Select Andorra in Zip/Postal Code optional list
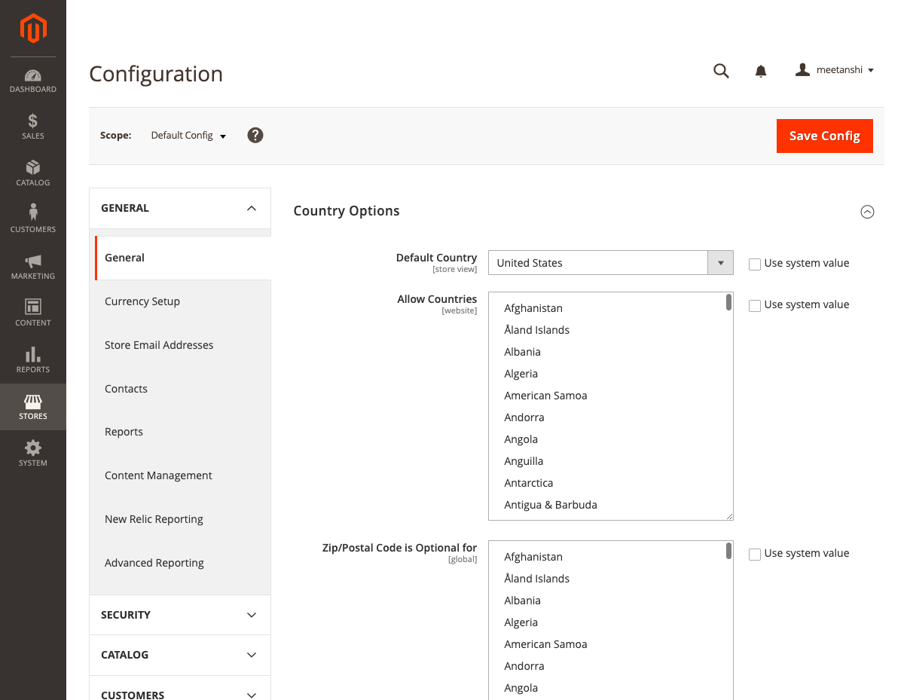 click(x=607, y=666)
